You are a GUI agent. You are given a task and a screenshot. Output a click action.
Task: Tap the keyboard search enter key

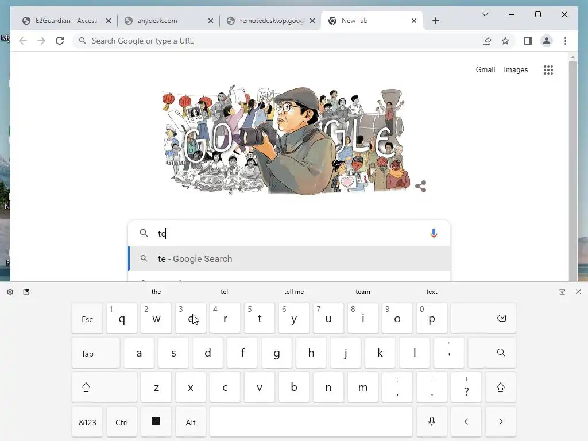point(492,353)
